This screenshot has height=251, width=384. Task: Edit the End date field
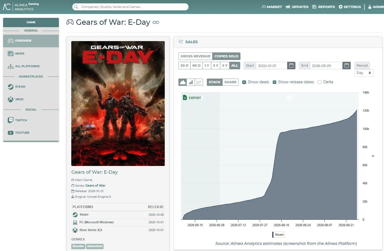tap(326, 65)
